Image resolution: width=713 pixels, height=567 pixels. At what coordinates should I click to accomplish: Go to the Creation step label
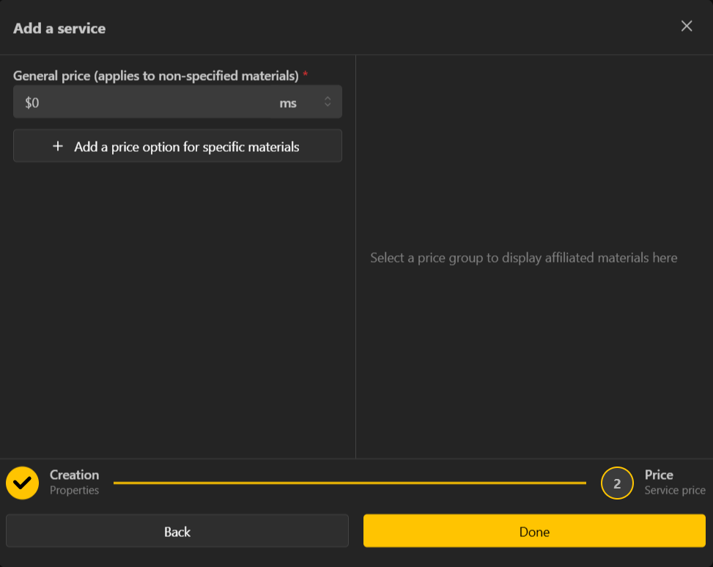coord(74,475)
